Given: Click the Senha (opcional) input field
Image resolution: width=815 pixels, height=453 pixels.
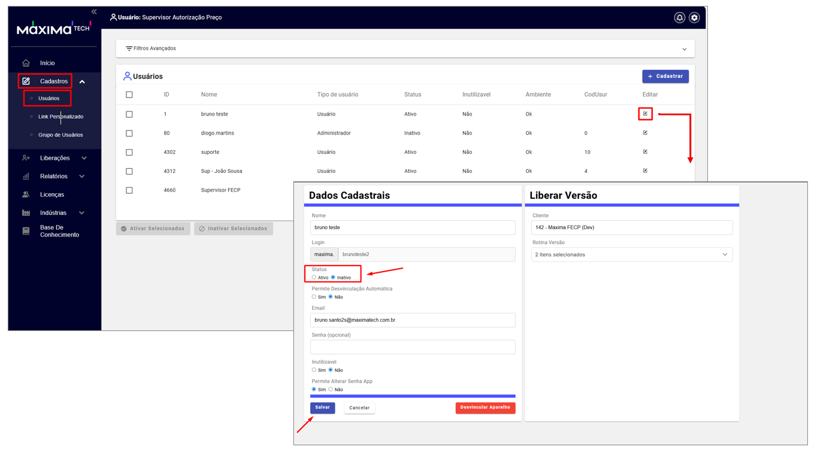Looking at the screenshot, I should tap(413, 347).
